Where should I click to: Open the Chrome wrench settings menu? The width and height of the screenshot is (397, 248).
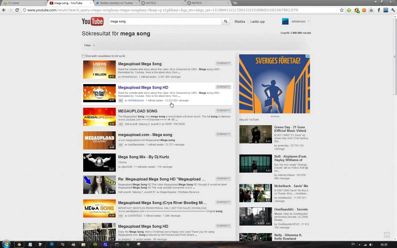[393, 10]
